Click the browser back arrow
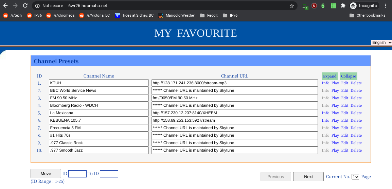 5,6
